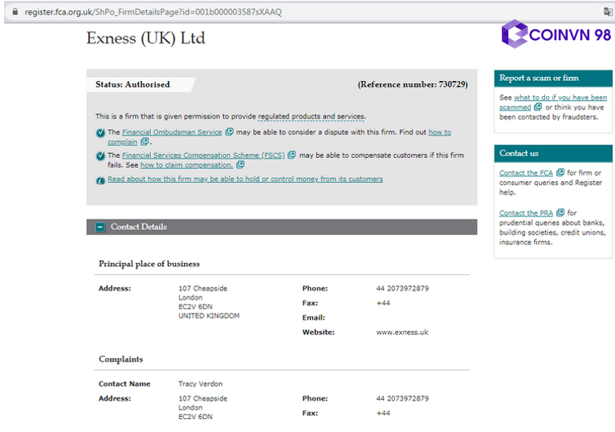Screen dimensions: 615x432
Task: Click the lock icon in address bar
Action: coord(15,12)
